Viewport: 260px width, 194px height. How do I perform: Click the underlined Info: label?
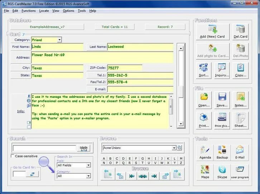21,111
